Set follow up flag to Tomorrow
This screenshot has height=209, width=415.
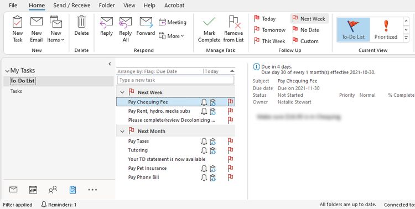point(269,30)
